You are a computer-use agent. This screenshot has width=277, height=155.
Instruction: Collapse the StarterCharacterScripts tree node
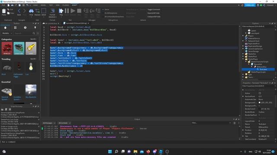point(246,62)
